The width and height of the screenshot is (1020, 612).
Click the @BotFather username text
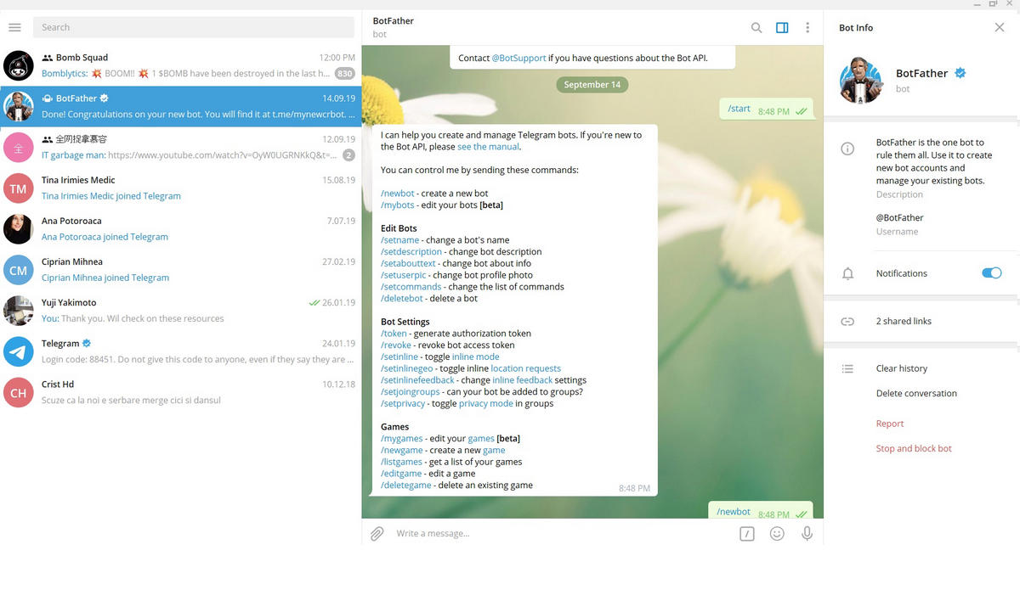(x=899, y=217)
